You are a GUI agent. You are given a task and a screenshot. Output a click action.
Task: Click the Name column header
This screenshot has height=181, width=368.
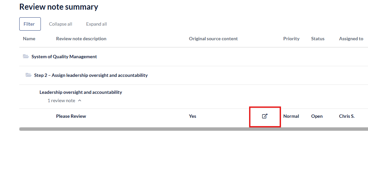point(29,39)
